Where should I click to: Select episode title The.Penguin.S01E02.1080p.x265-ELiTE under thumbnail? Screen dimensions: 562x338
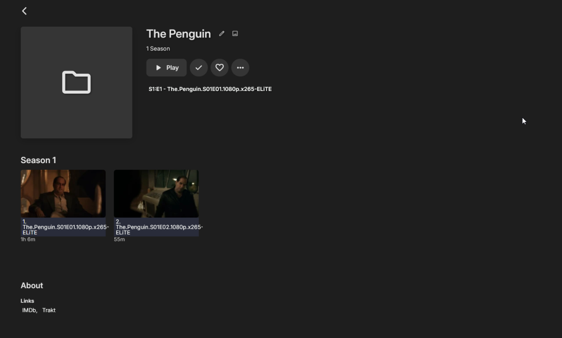[x=159, y=227]
